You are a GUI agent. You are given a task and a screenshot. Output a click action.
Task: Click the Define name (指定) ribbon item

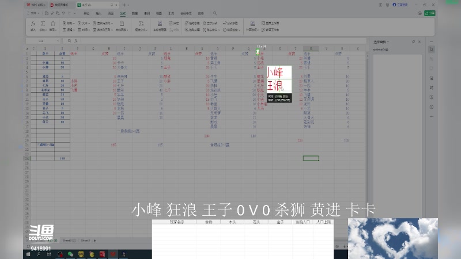pyautogui.click(x=174, y=23)
